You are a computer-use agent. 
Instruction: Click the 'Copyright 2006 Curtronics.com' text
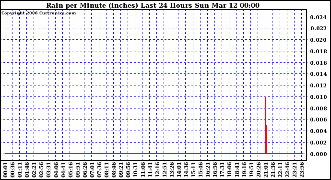tap(39, 13)
